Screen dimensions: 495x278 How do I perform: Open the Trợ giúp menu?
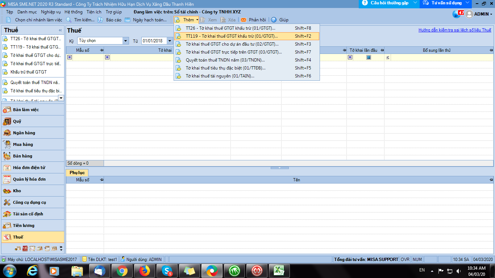114,12
